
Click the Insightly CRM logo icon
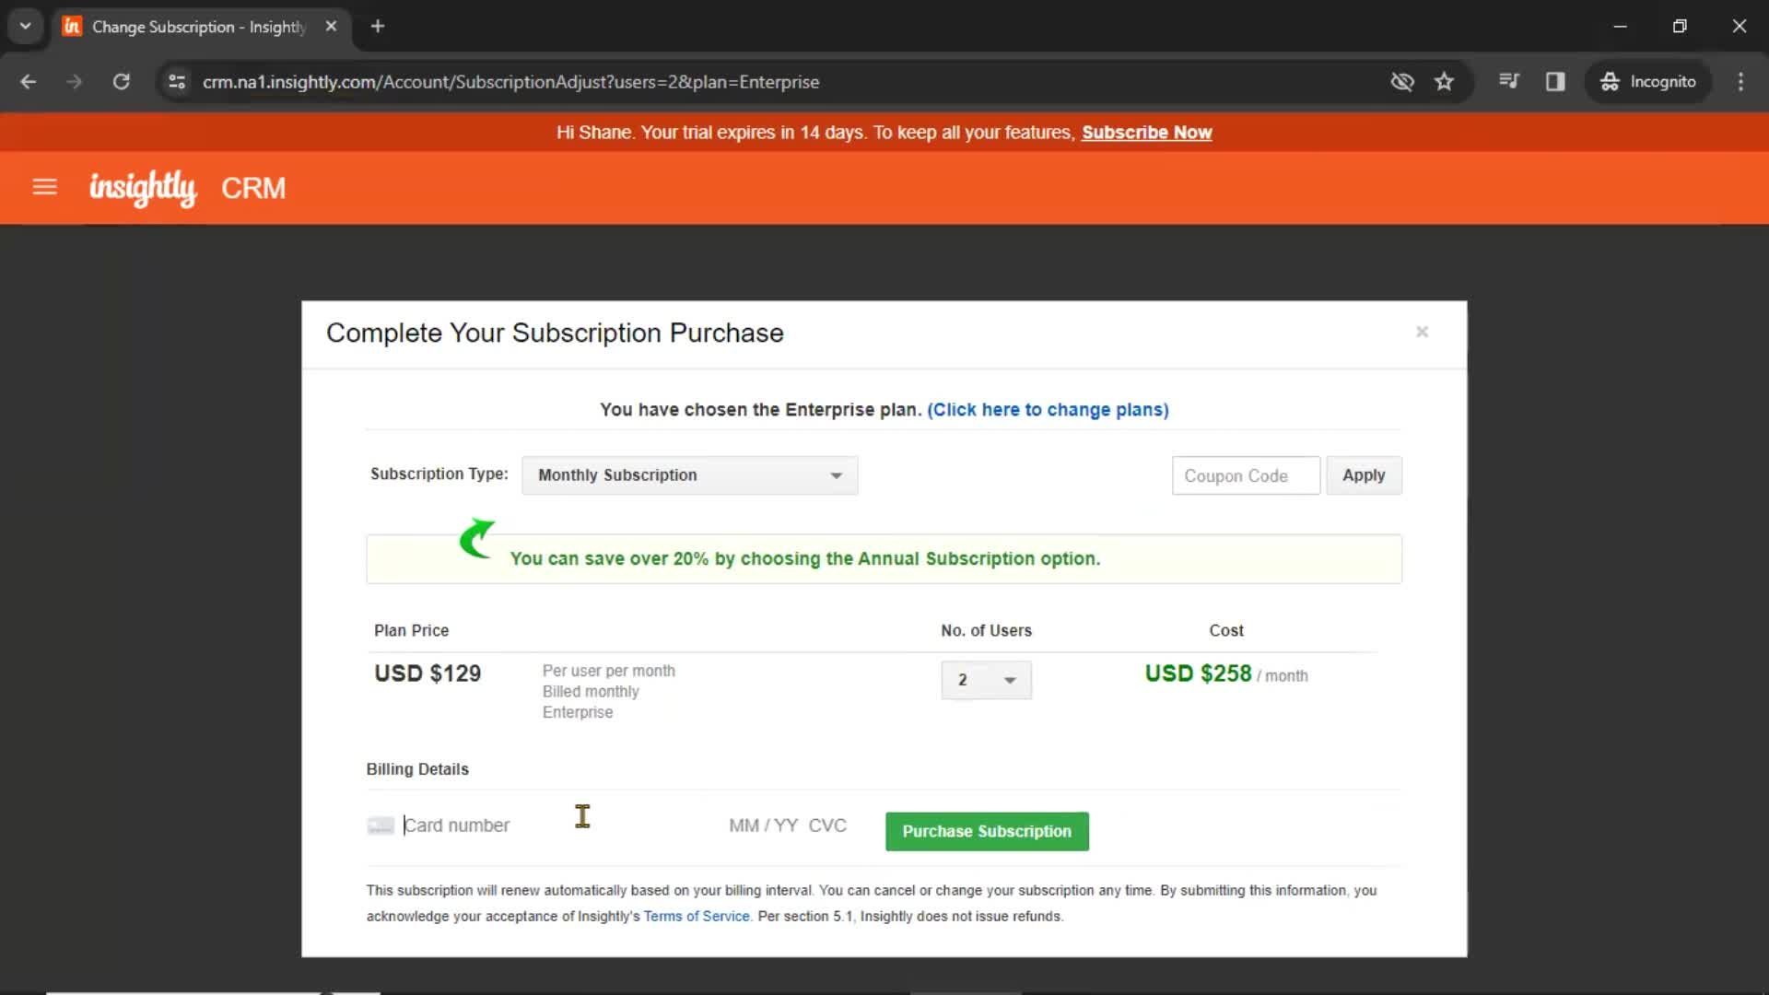[x=141, y=187]
